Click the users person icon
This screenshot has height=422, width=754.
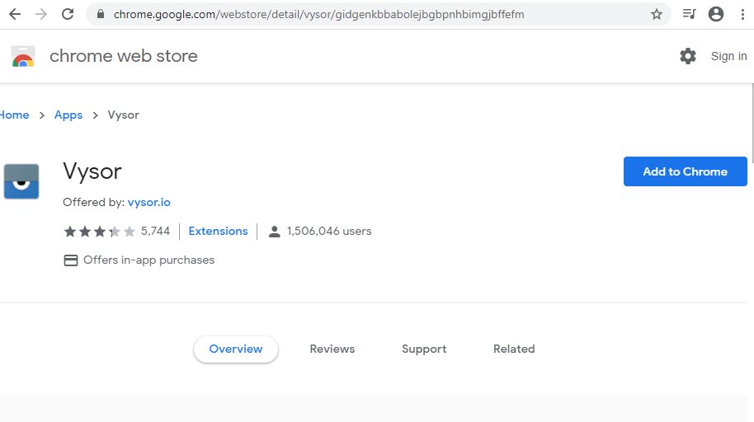tap(275, 232)
